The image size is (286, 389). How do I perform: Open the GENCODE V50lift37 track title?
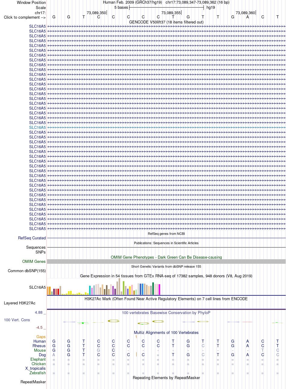point(166,22)
